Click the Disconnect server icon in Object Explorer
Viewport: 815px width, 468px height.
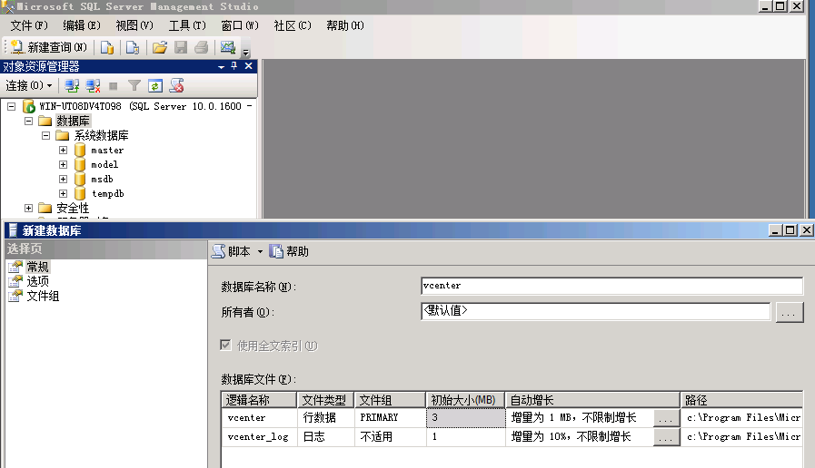pos(93,85)
